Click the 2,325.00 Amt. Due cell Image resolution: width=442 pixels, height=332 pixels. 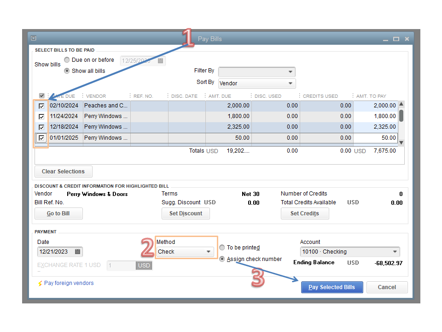pyautogui.click(x=229, y=127)
